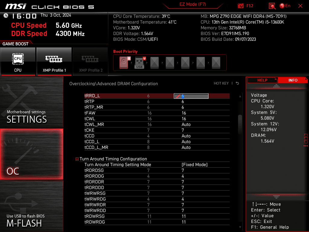Viewport: 309px width, 232px height.
Task: Click the settings list scroll up arrow
Action: point(240,96)
